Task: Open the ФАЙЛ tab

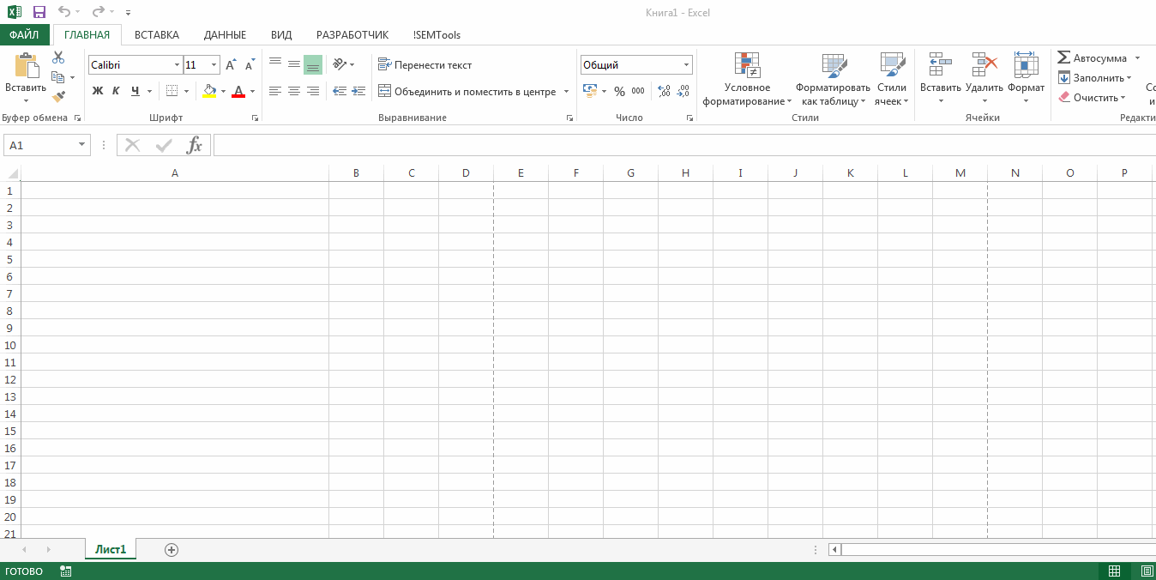Action: pos(25,35)
